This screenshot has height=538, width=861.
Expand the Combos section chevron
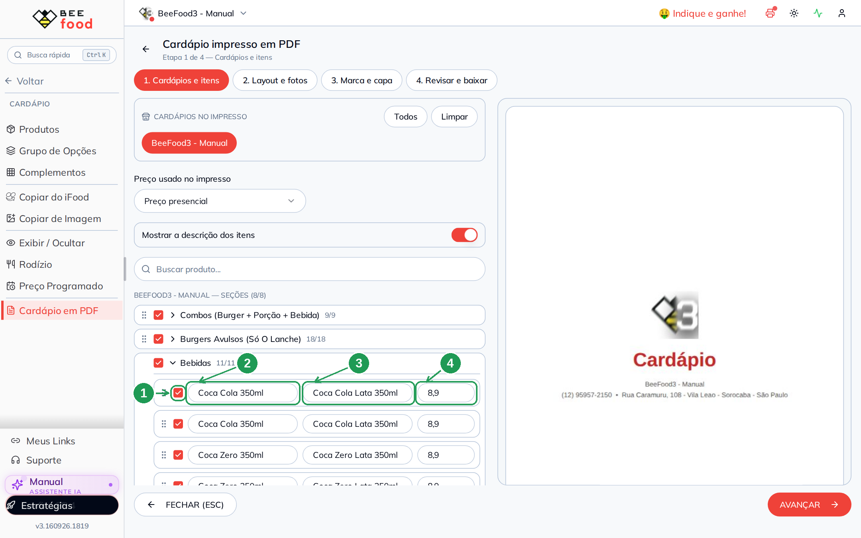(173, 315)
